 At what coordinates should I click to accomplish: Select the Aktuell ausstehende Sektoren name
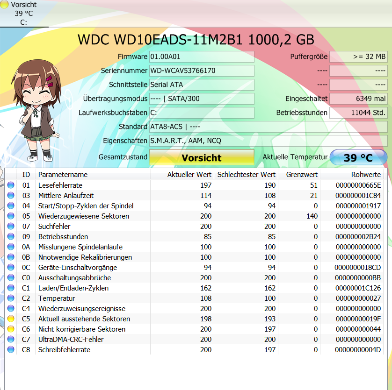coord(84,319)
